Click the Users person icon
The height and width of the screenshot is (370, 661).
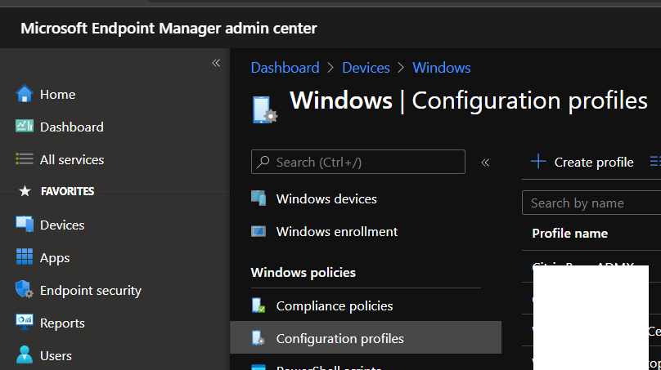coord(25,355)
